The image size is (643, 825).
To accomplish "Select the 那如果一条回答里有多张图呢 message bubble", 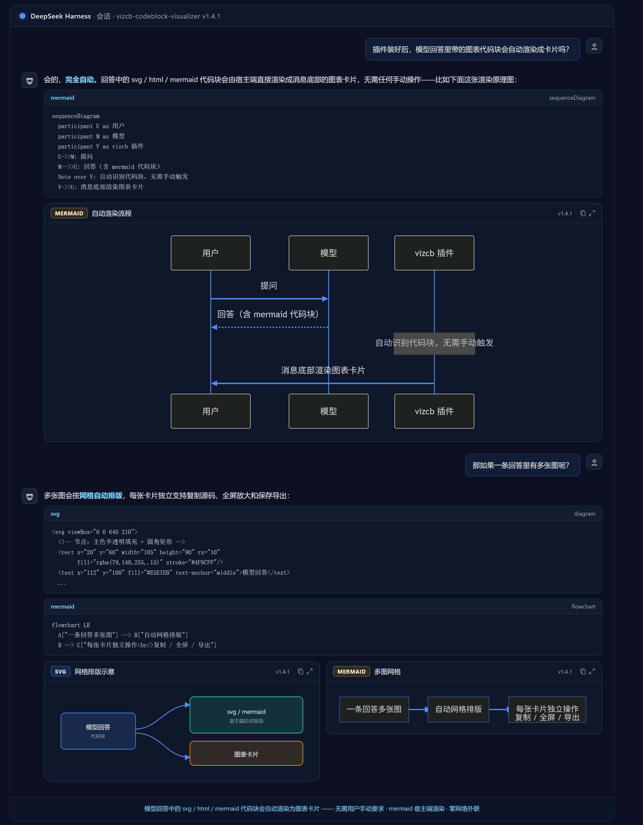I will click(x=522, y=465).
